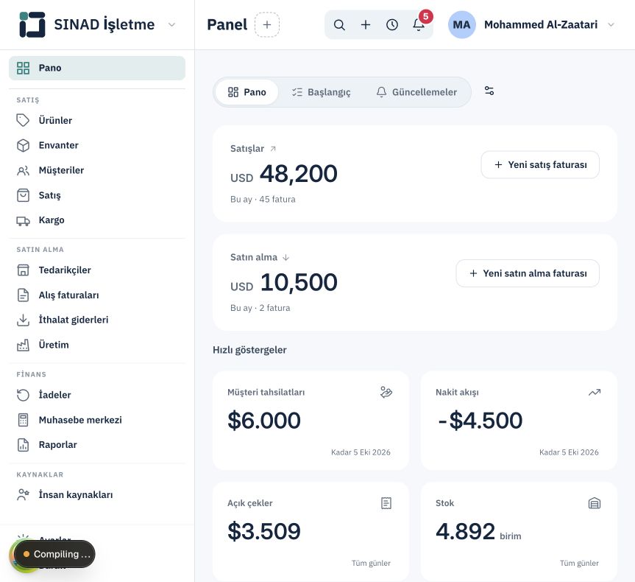Open the search icon in top bar
This screenshot has width=635, height=582.
[339, 25]
